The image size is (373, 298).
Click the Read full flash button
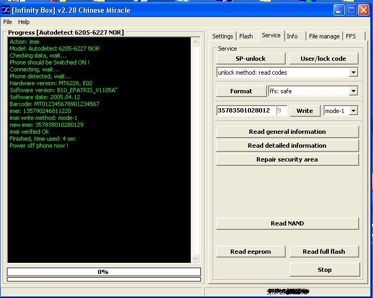click(x=324, y=252)
